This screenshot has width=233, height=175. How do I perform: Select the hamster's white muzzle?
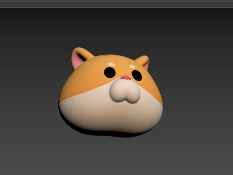pyautogui.click(x=124, y=91)
